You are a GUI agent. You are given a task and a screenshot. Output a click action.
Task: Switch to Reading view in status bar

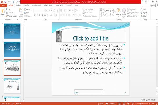128,104
